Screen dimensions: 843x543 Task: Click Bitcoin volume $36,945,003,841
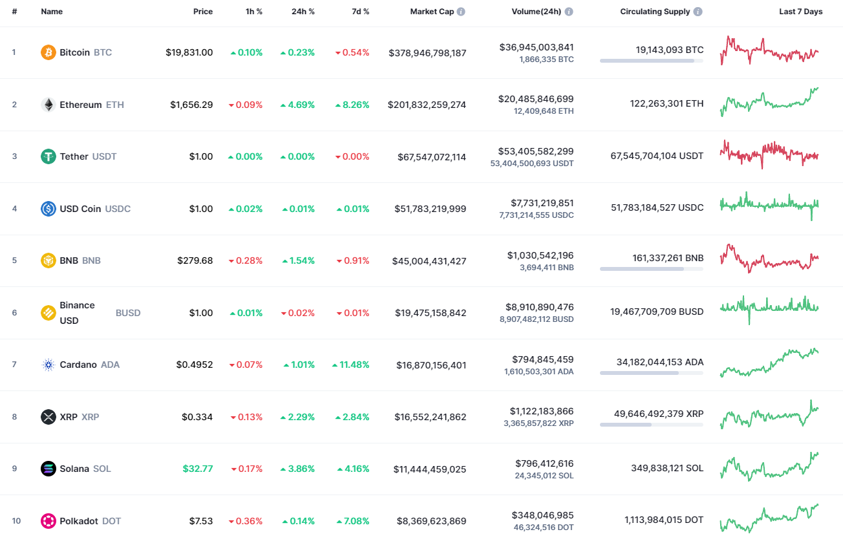click(x=537, y=47)
